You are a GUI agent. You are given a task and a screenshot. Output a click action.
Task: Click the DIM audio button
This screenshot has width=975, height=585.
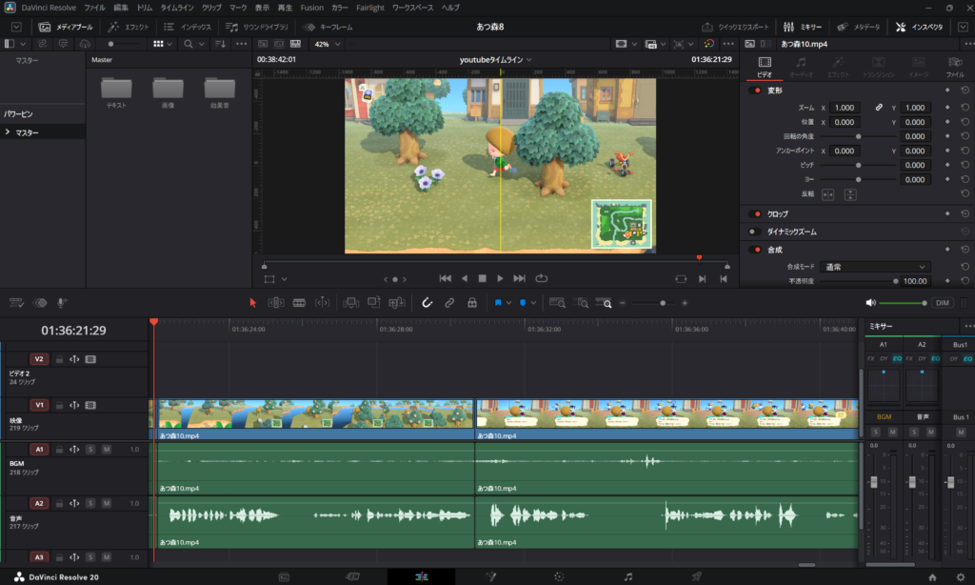942,302
